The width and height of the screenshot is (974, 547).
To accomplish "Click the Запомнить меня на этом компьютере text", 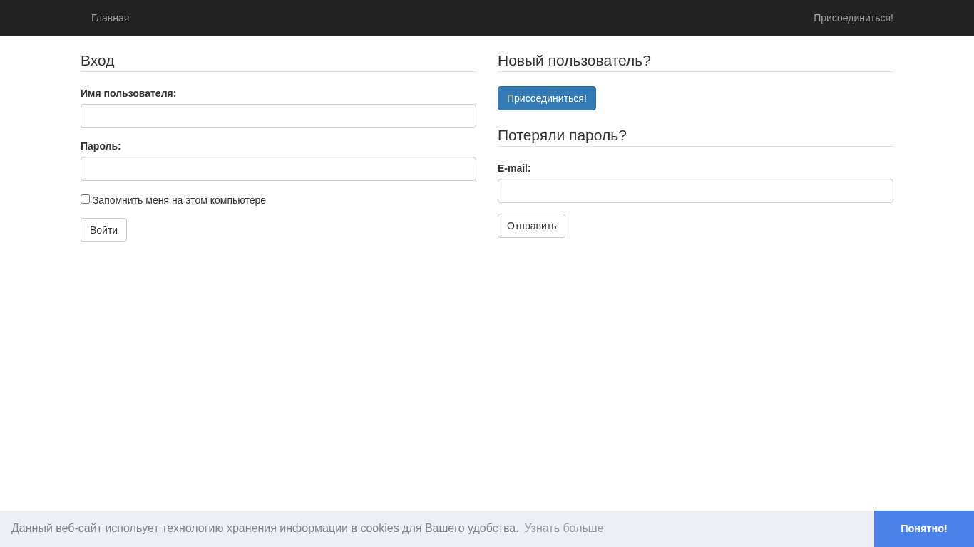I will click(179, 200).
